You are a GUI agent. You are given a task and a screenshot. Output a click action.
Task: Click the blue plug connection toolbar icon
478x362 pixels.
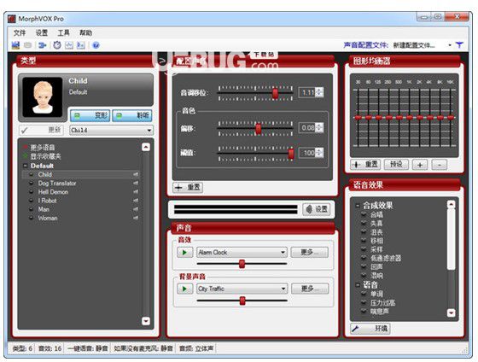[x=43, y=45]
